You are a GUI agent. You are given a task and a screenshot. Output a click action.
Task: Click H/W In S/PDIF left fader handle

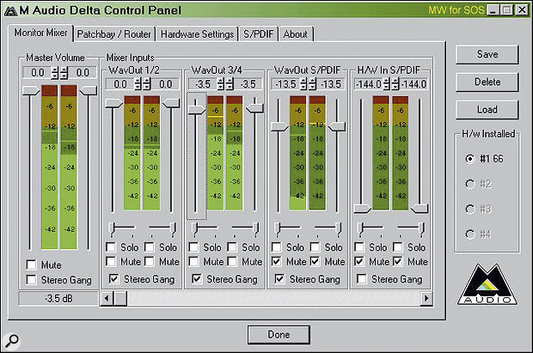(x=362, y=209)
